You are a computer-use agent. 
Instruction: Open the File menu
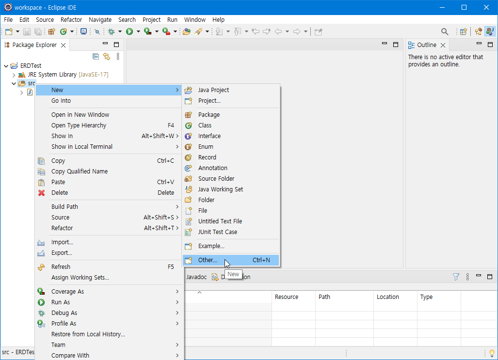(x=8, y=20)
